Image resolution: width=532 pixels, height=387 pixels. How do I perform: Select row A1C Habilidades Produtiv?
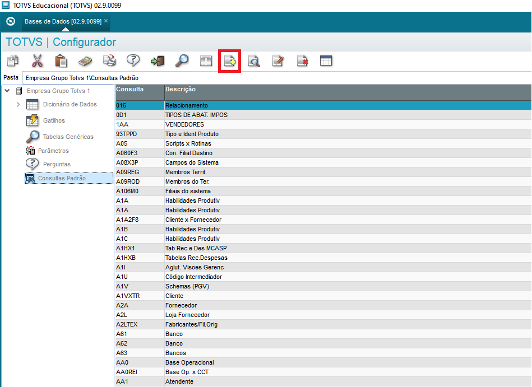click(323, 239)
